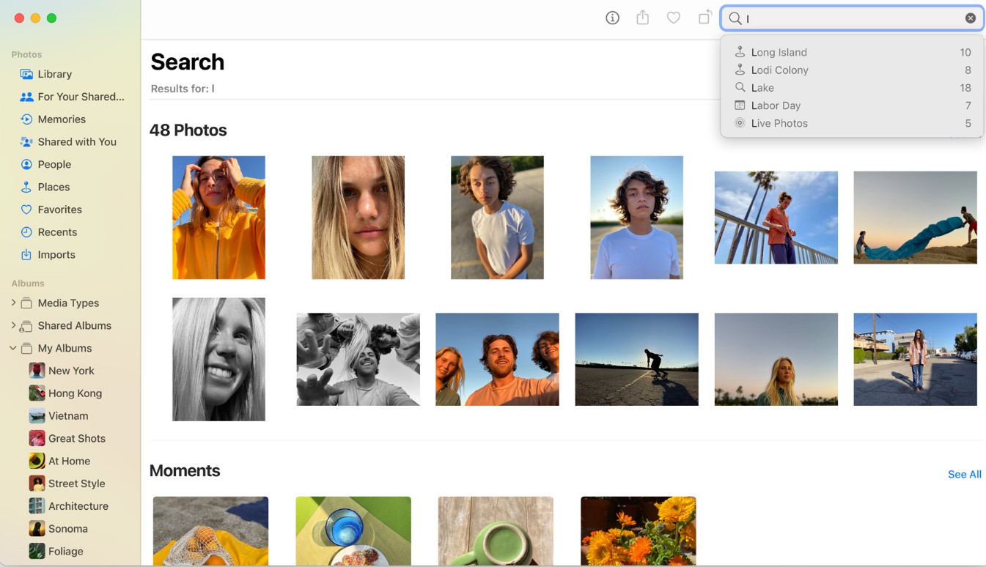
Task: Go to Memories in the sidebar
Action: pyautogui.click(x=62, y=119)
